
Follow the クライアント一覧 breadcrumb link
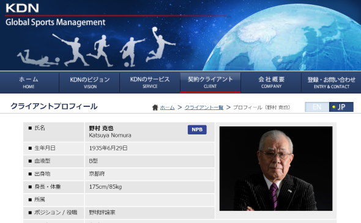tap(204, 108)
